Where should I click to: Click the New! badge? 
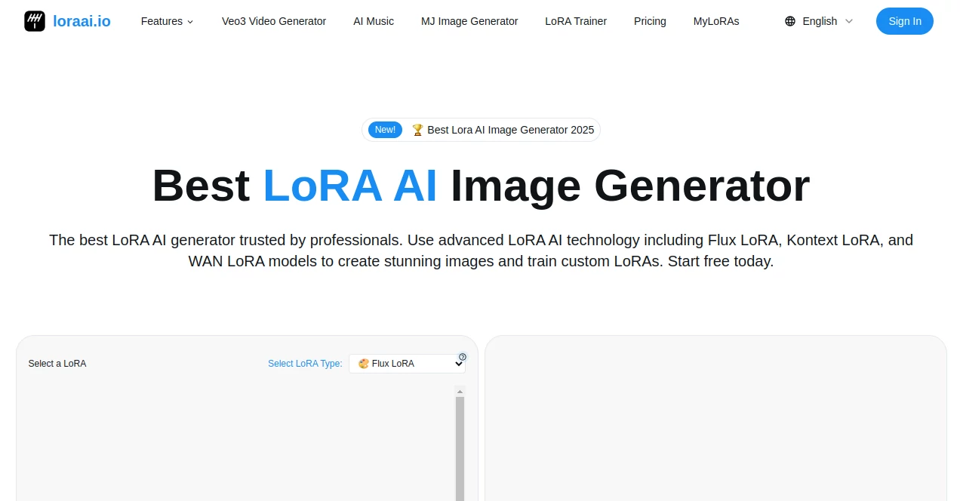(385, 130)
